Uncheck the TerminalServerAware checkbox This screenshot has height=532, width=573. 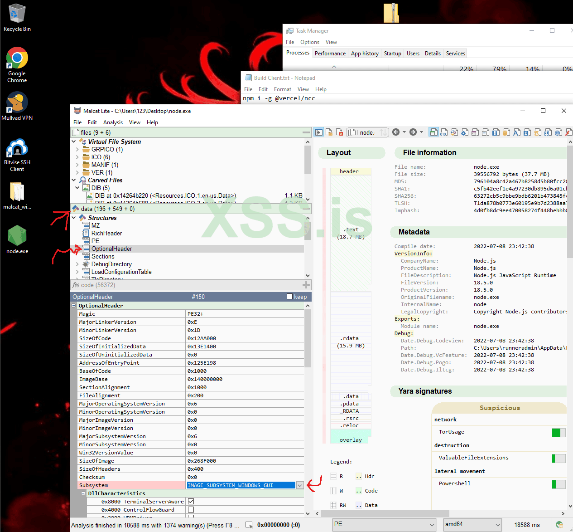coord(191,502)
